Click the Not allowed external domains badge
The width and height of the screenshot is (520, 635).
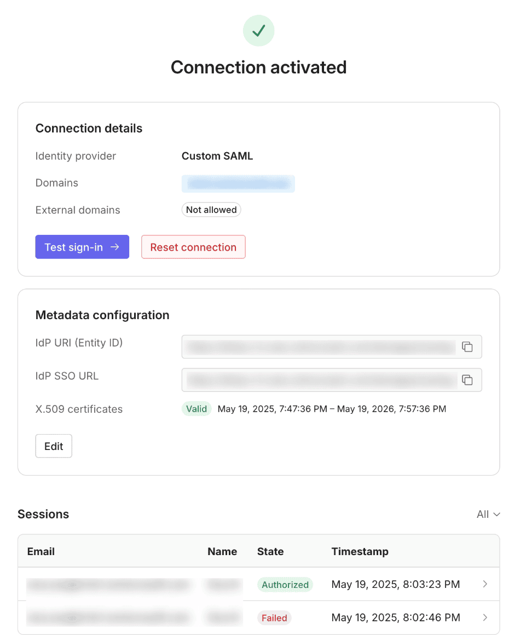(x=211, y=210)
